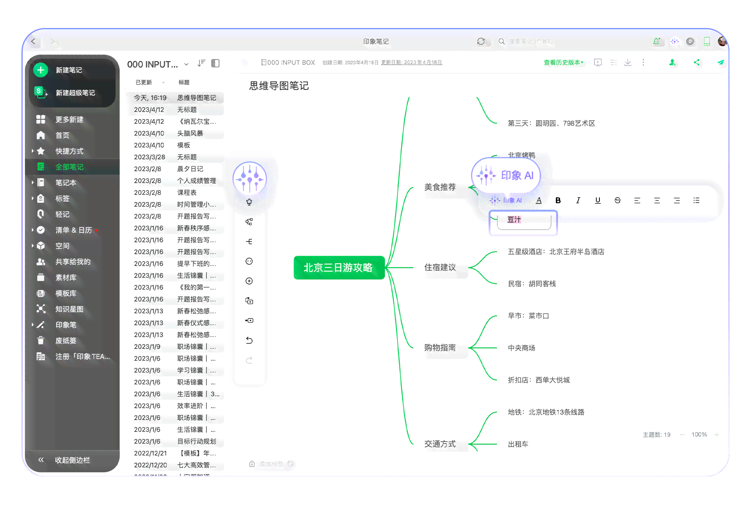Screen dimensions: 751x505
Task: Expand the 标签 tags arrow
Action: pyautogui.click(x=33, y=199)
